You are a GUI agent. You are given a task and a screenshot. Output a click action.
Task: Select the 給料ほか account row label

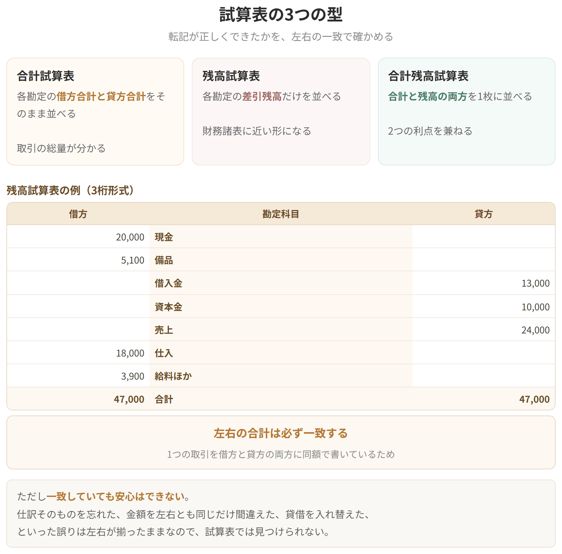[173, 376]
